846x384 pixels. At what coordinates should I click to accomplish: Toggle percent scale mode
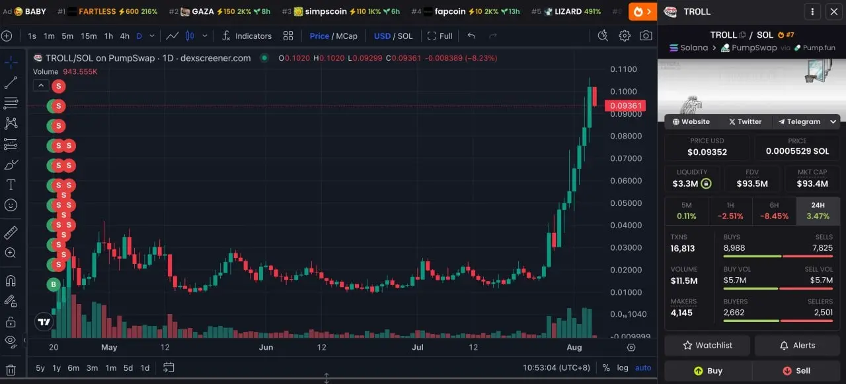[606, 368]
